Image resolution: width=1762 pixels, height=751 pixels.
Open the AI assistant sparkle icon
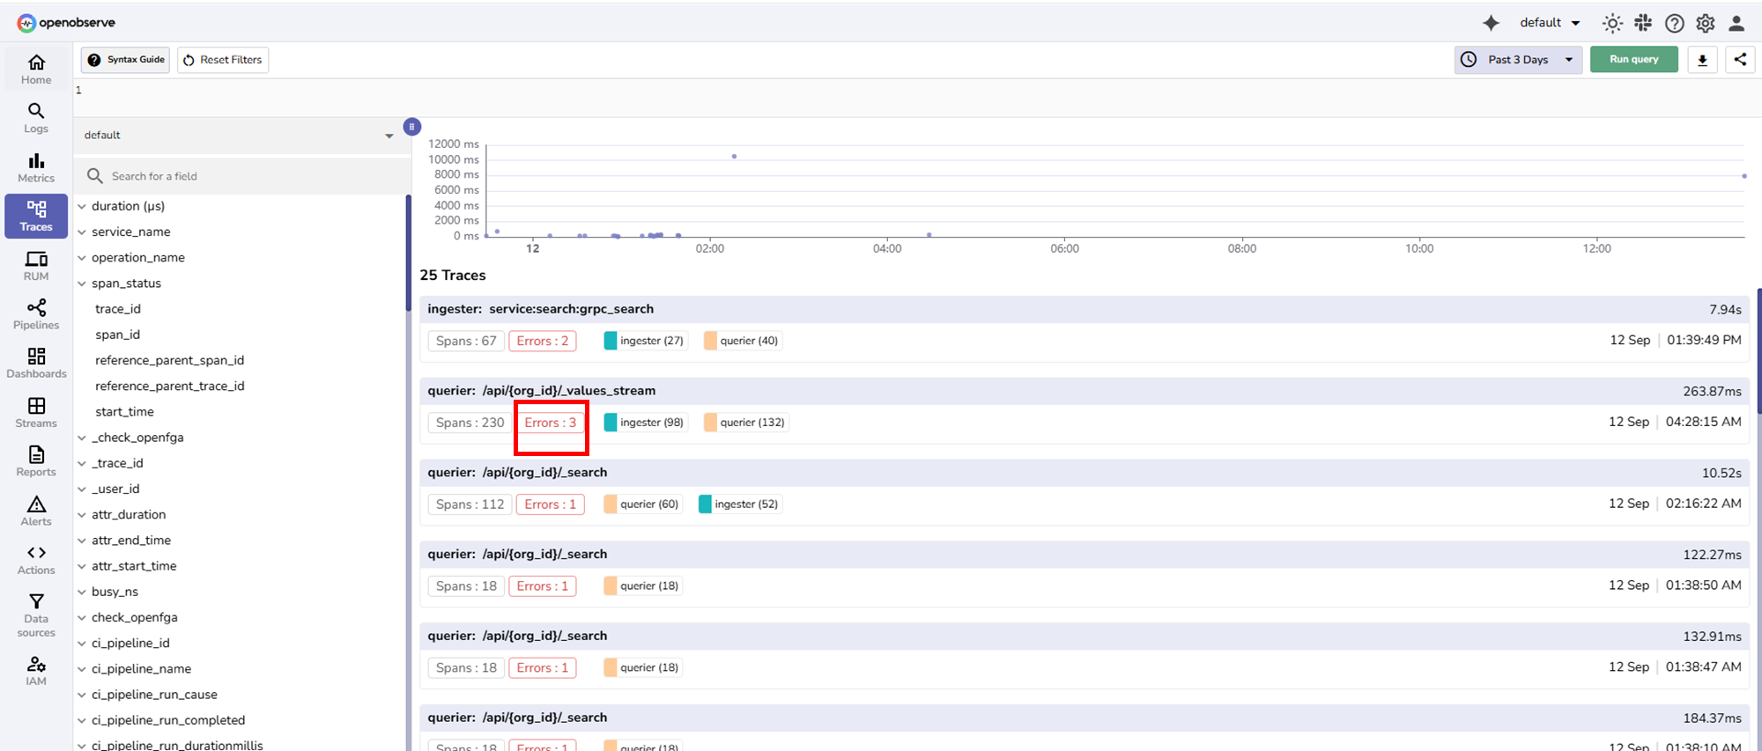point(1491,23)
